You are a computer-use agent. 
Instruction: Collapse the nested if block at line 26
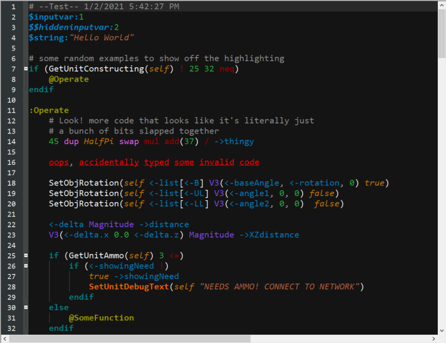tap(26, 266)
